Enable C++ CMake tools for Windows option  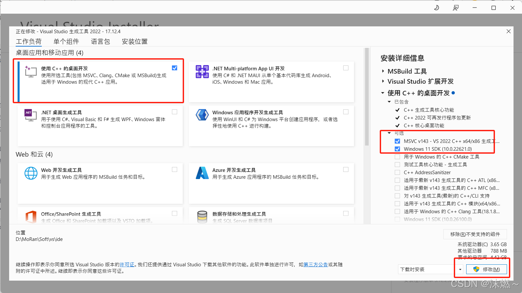(397, 157)
